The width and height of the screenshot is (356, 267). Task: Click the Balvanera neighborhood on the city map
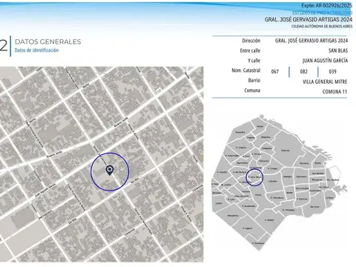pyautogui.click(x=301, y=177)
